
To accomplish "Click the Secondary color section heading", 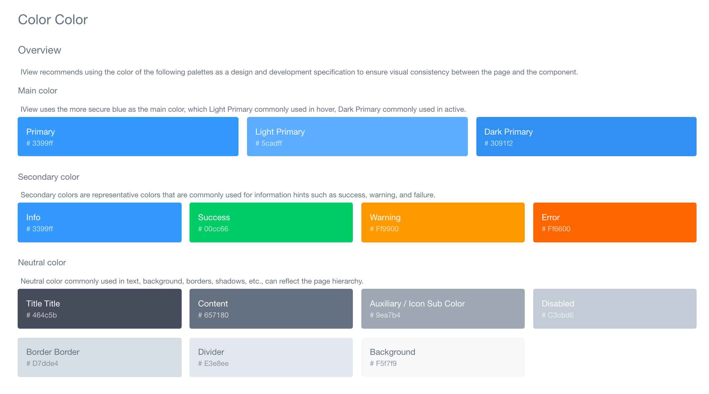I will click(49, 177).
